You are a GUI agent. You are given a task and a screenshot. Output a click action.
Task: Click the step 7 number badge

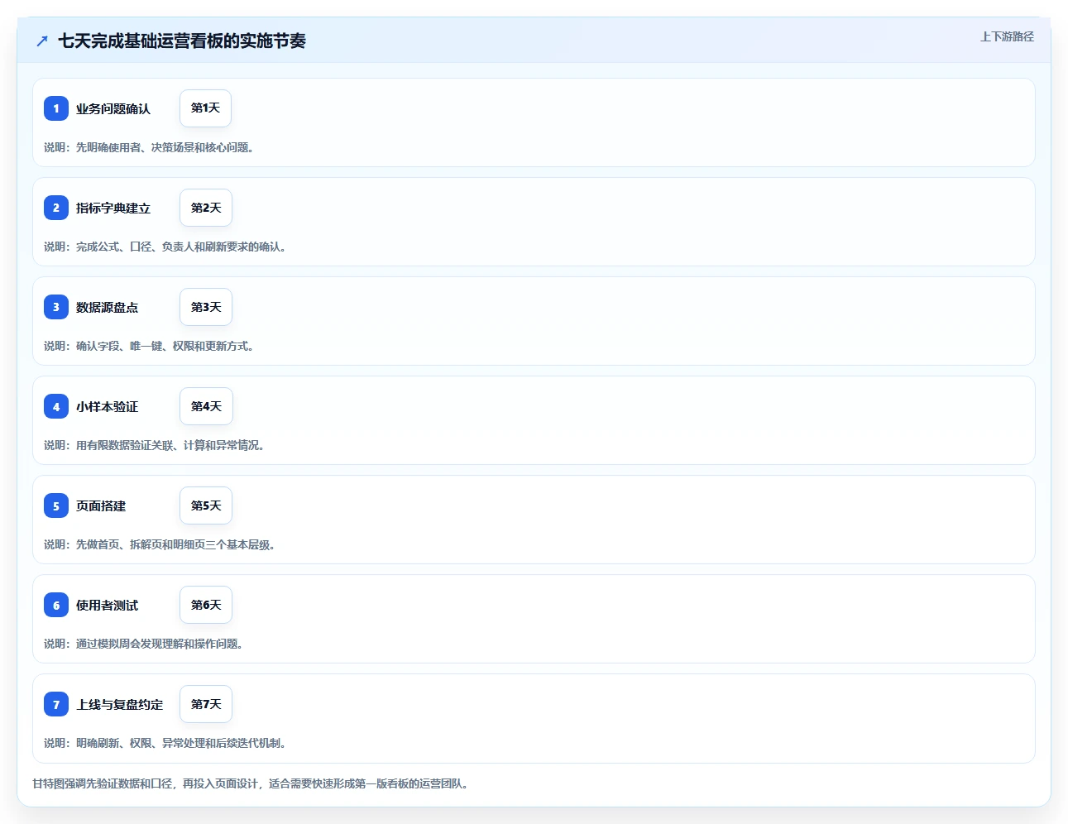point(56,704)
